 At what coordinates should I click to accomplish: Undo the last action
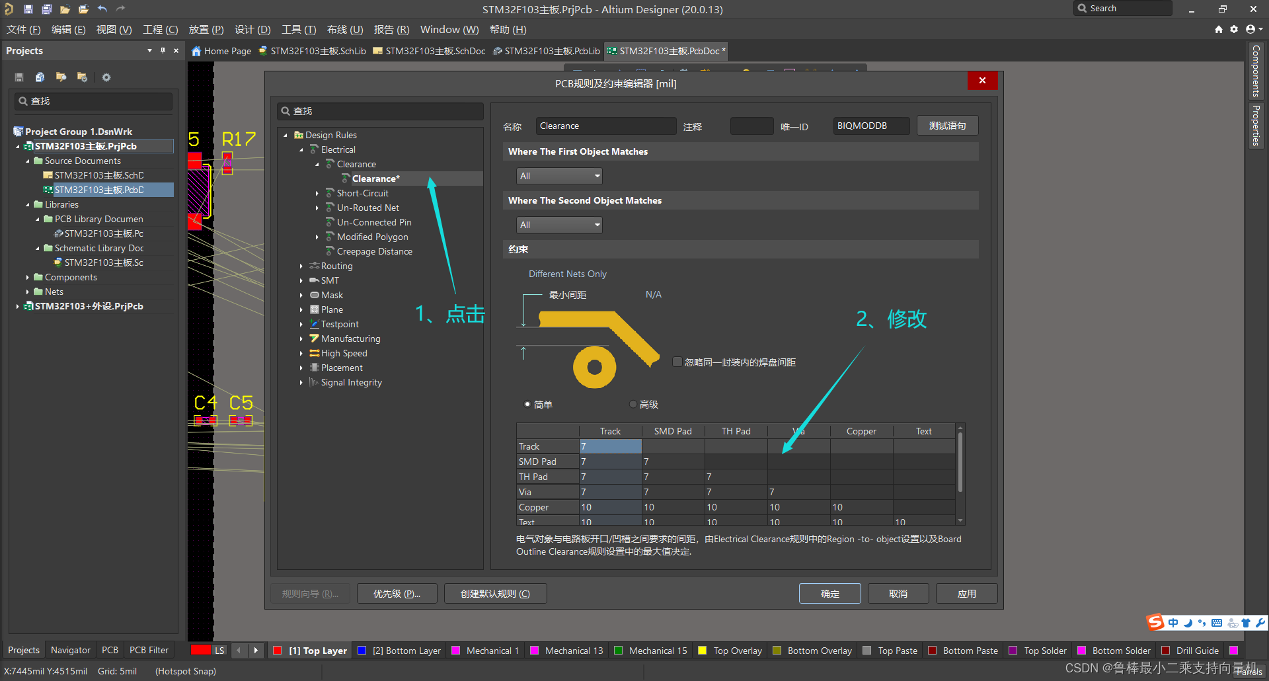pyautogui.click(x=102, y=9)
